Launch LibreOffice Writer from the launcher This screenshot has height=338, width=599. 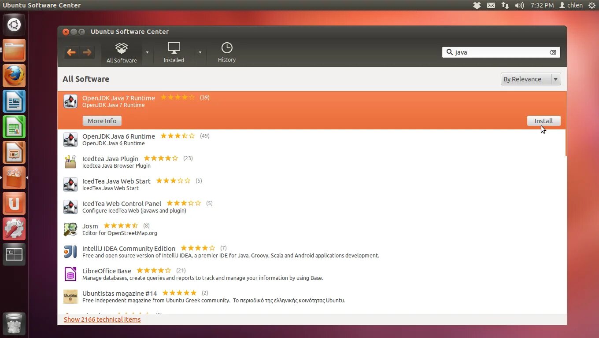(x=14, y=101)
